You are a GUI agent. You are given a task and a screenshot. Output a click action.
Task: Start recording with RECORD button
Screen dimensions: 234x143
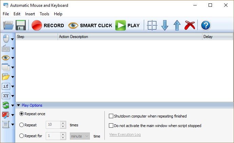[48, 25]
